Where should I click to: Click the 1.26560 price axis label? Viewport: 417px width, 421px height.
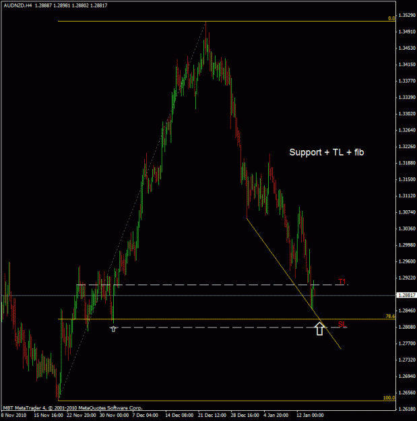pyautogui.click(x=407, y=393)
